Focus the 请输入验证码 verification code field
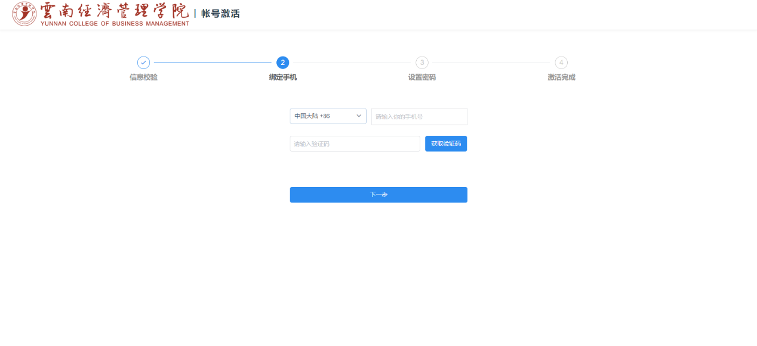Image resolution: width=757 pixels, height=346 pixels. pos(355,144)
